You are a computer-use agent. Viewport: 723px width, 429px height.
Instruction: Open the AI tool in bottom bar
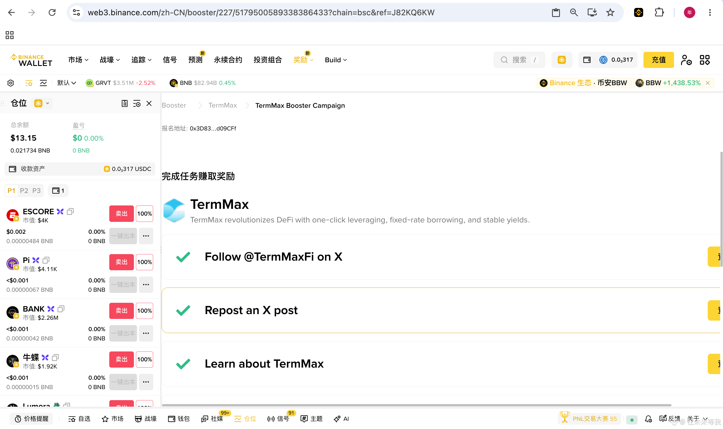click(x=341, y=419)
